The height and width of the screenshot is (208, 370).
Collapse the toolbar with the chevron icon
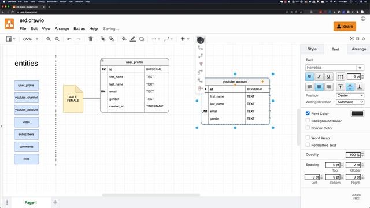[364, 39]
